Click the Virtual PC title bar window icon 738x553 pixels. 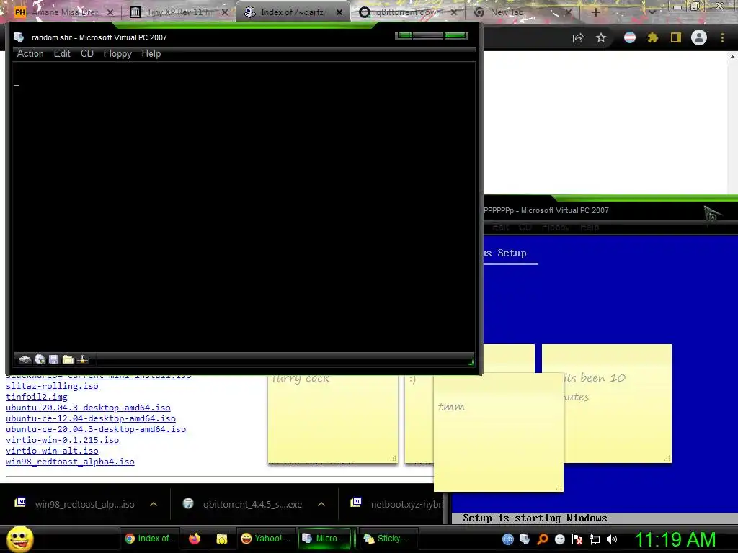[x=19, y=37]
